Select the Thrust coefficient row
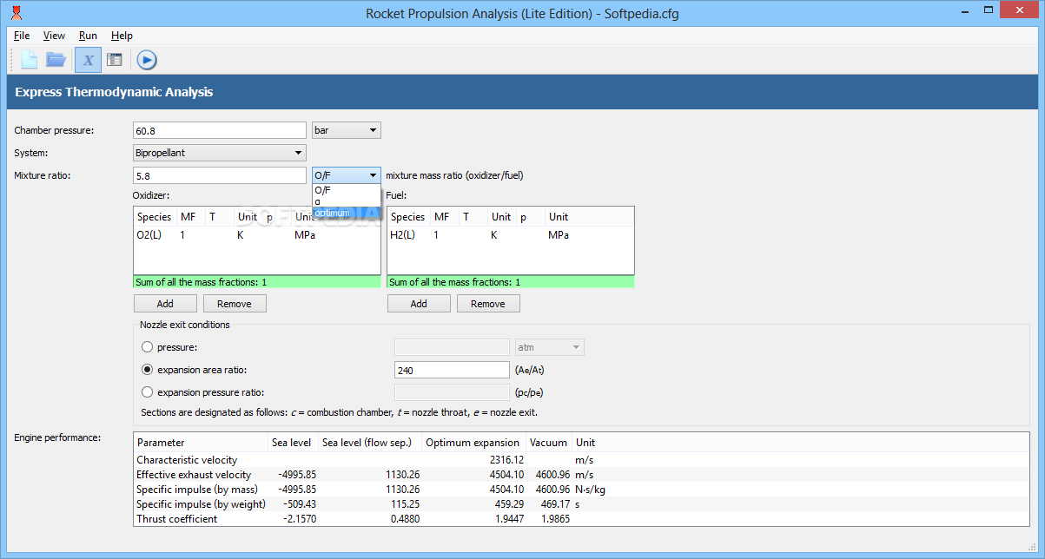Viewport: 1045px width, 559px height. pos(581,519)
